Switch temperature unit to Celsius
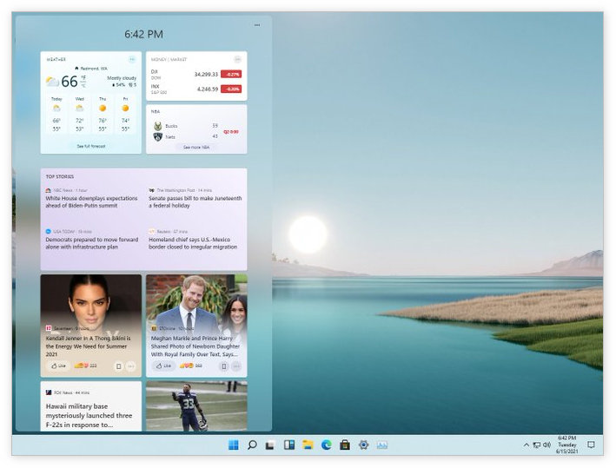 (83, 85)
